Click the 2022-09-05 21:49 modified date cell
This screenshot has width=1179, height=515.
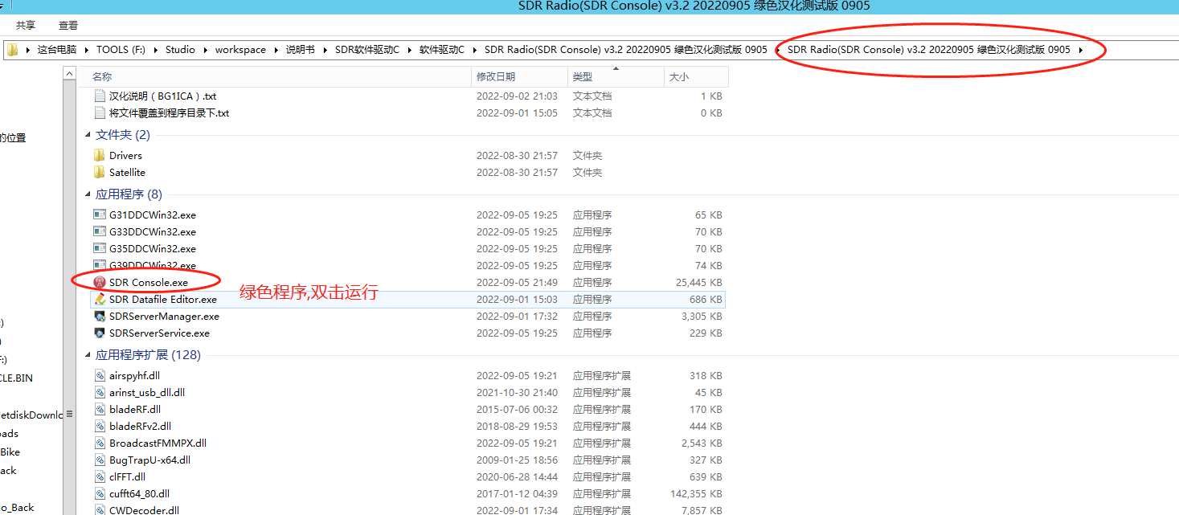[517, 282]
